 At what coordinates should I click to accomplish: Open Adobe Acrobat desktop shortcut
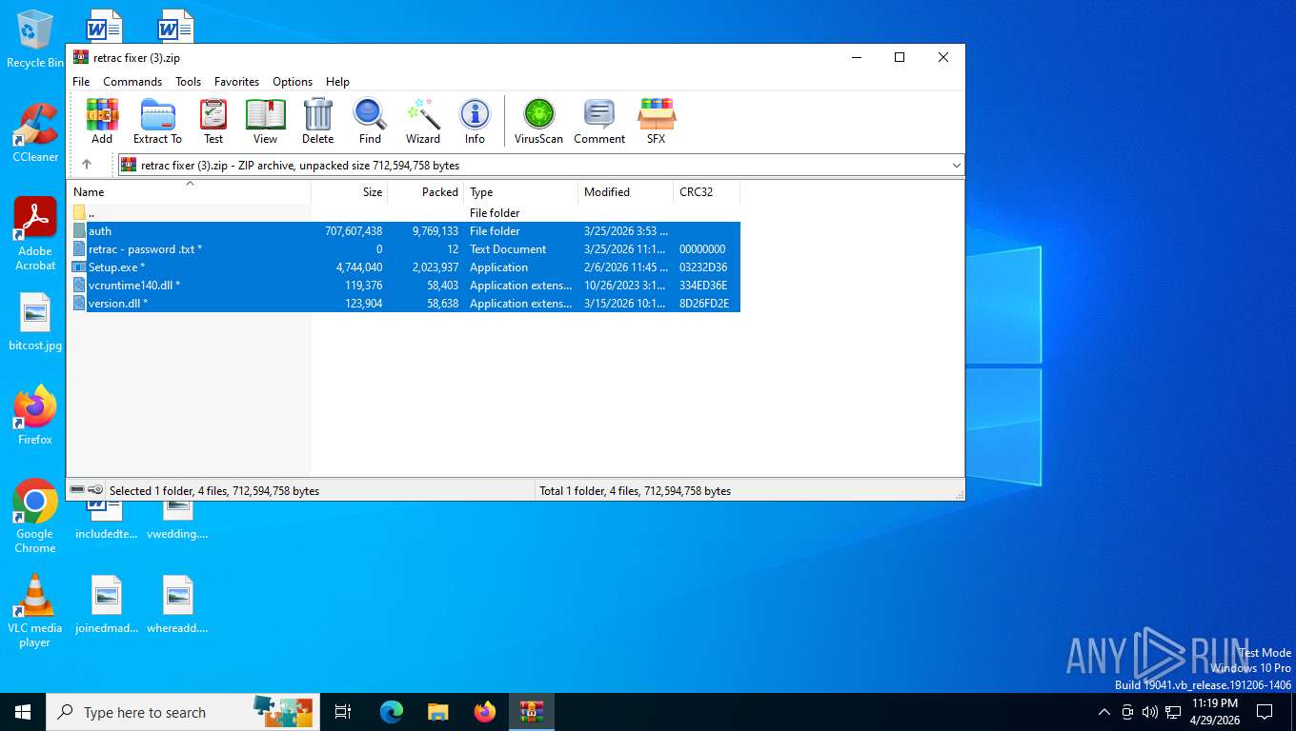coord(35,234)
